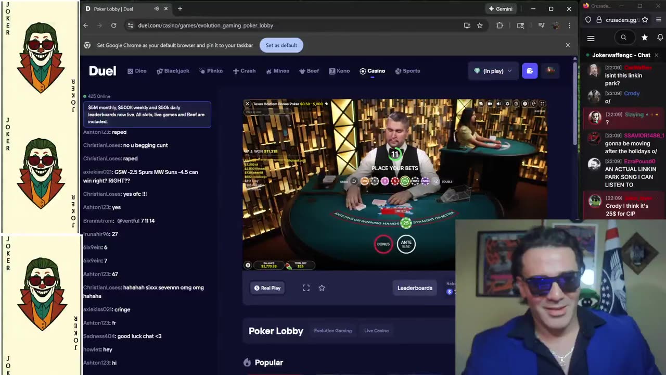Place bet on the BONUS circle
Viewport: 666px width, 375px height.
383,244
